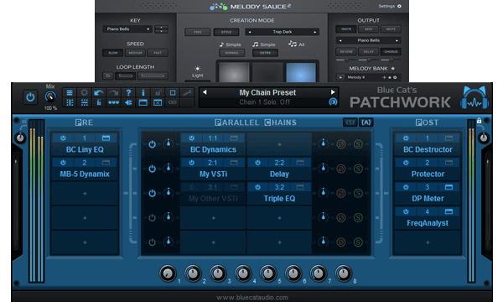Open BC Liny EQ plugin window icon
The image size is (503, 302).
click(x=106, y=138)
